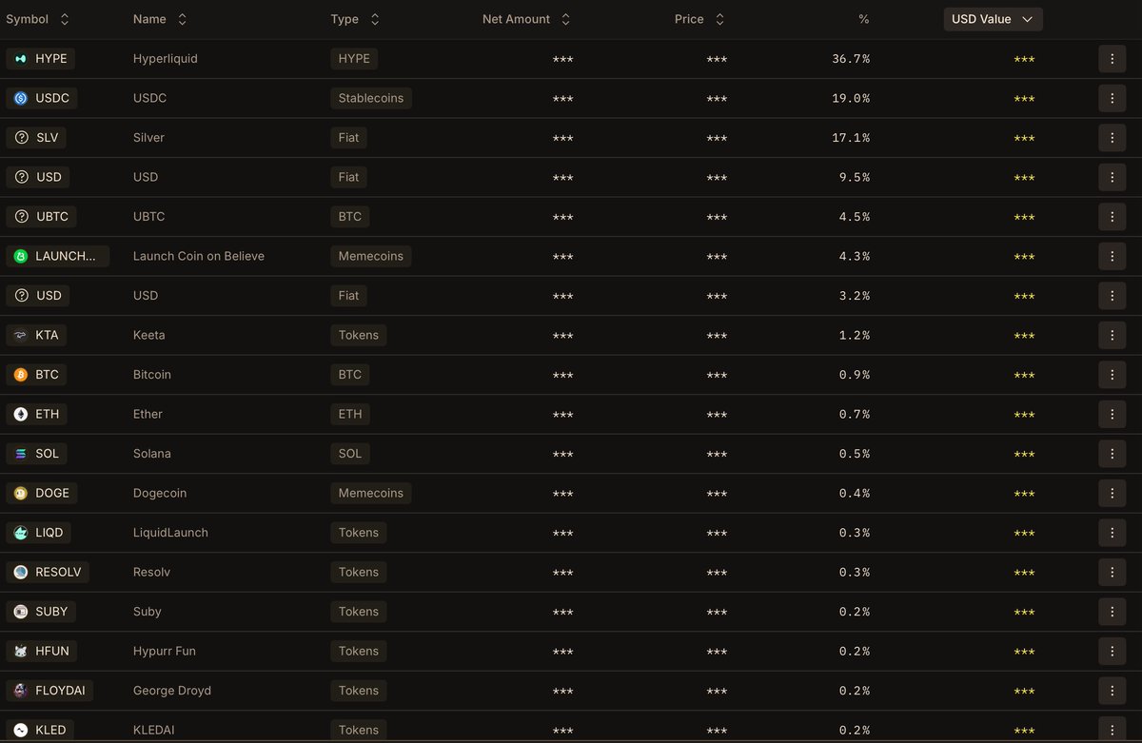
Task: Select the FLOYDAI symbol badge
Action: click(49, 691)
